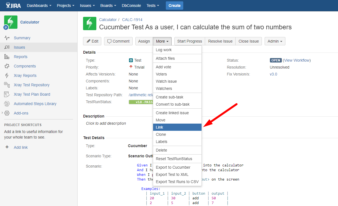Open the Boards dropdown menu

108,6
